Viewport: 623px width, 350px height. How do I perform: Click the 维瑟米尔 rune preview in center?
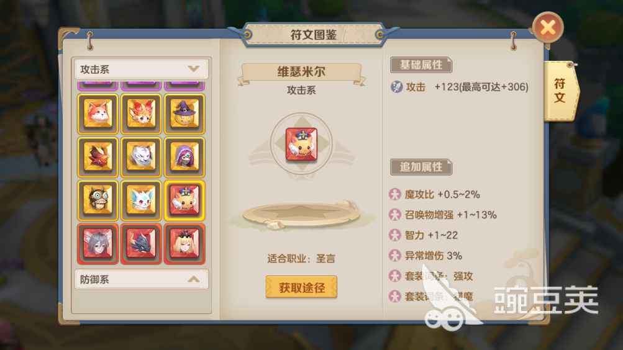point(302,144)
